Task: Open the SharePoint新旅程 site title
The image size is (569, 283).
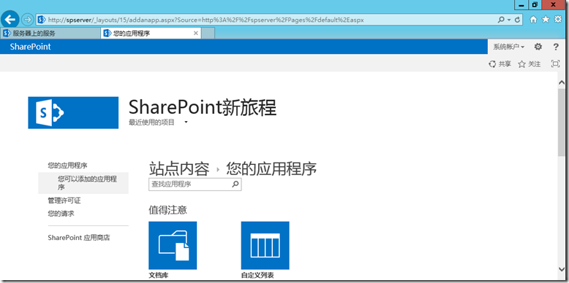Action: [203, 107]
